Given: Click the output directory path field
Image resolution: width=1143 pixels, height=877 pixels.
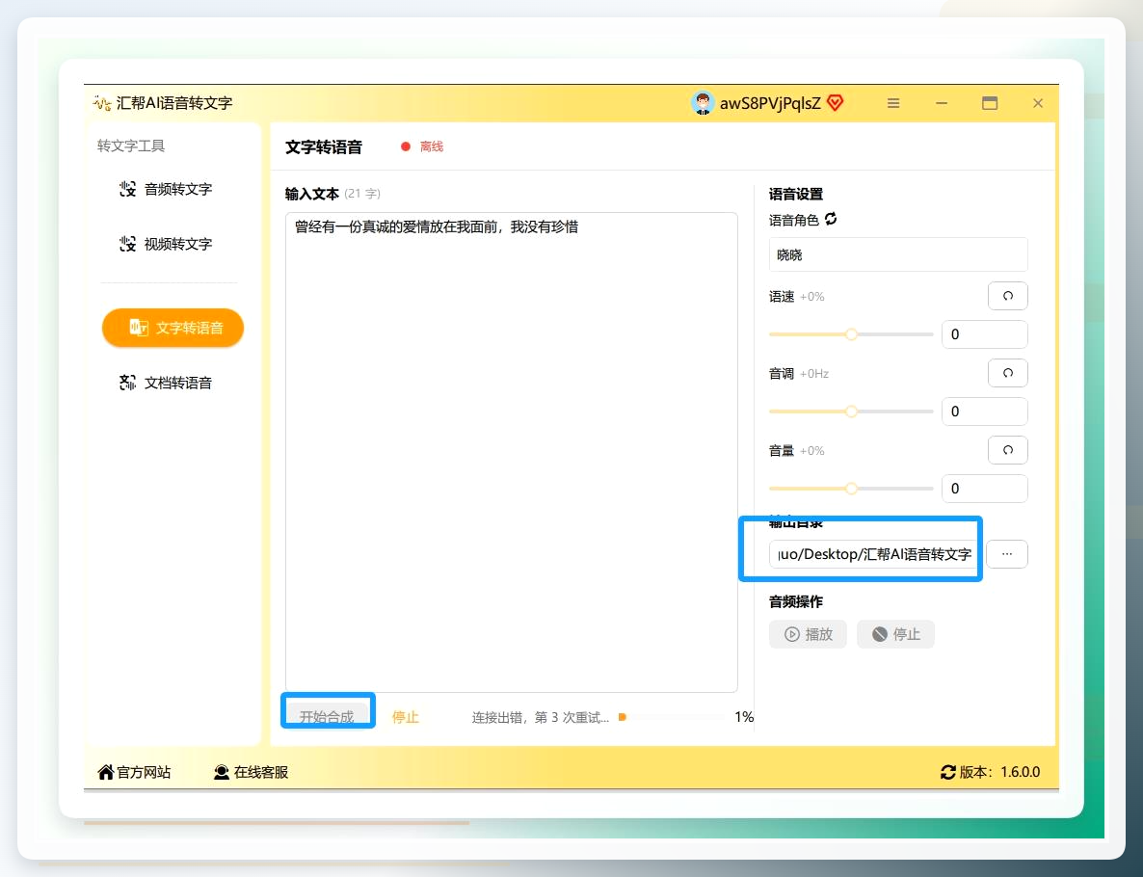Looking at the screenshot, I should pyautogui.click(x=872, y=555).
